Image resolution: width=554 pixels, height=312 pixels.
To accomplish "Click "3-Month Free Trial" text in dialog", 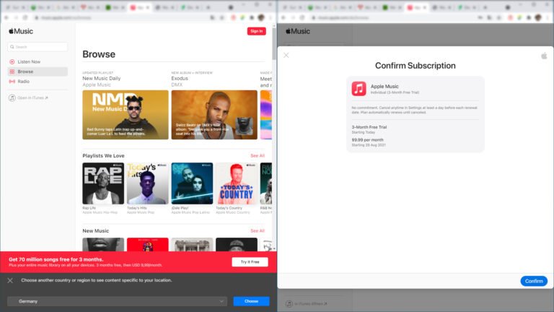I will (369, 127).
